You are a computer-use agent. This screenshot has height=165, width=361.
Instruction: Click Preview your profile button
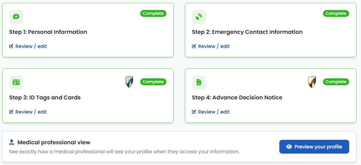coord(314,147)
